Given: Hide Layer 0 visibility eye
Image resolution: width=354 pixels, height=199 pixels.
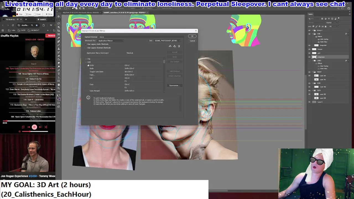Looking at the screenshot, I should [x=309, y=102].
